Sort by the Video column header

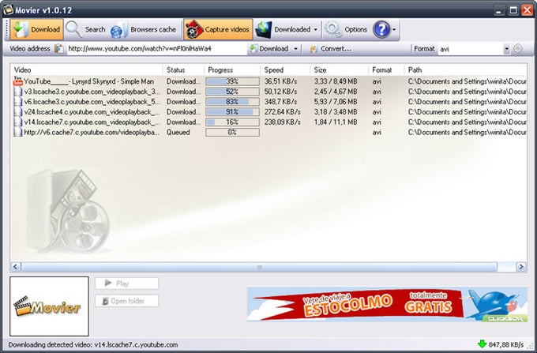click(87, 69)
